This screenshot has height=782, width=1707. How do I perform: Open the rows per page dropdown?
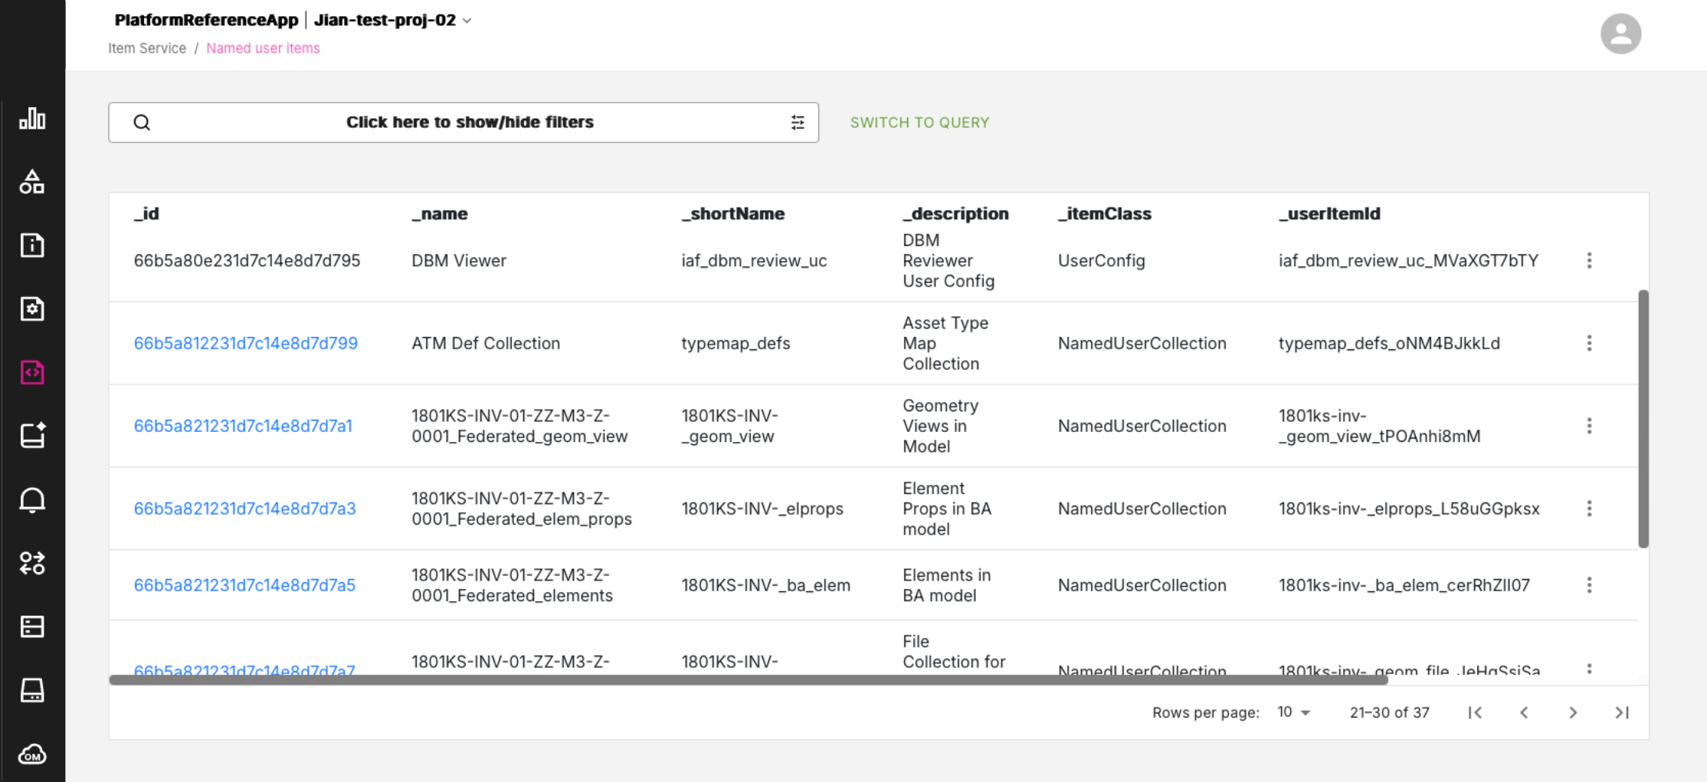[1293, 712]
